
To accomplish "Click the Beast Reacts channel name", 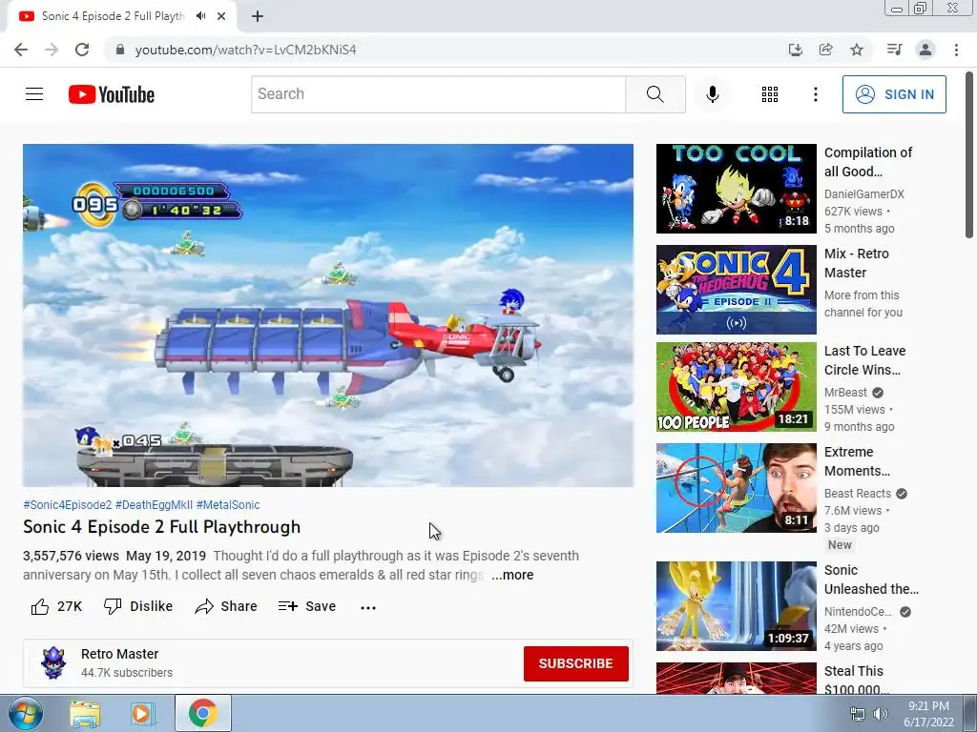I will (x=858, y=494).
